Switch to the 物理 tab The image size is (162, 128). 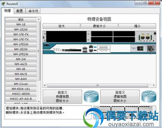(x=7, y=11)
